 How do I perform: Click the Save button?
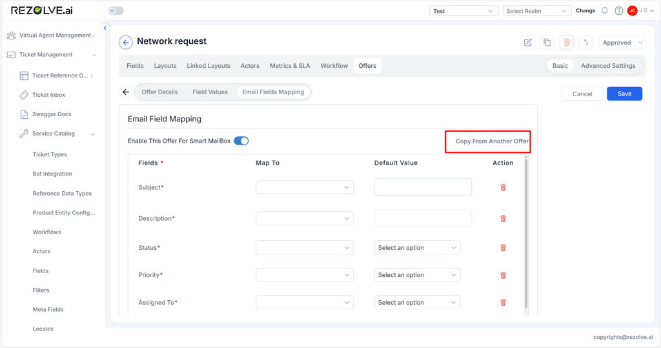(x=624, y=94)
